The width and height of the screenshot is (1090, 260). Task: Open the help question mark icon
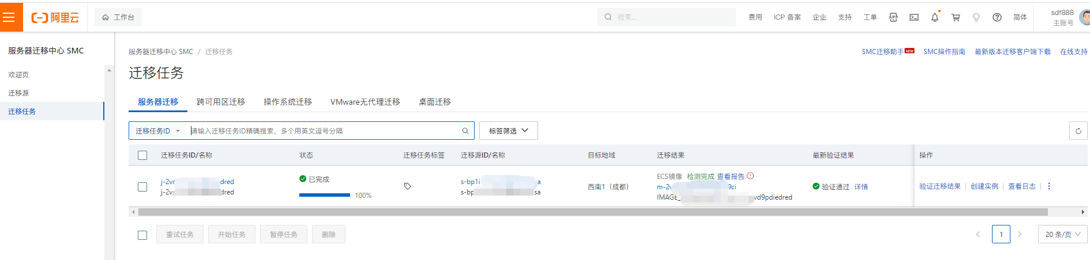point(997,17)
